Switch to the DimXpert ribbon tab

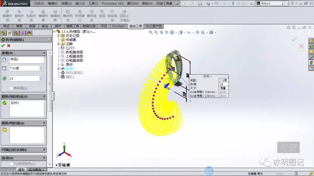(119, 26)
